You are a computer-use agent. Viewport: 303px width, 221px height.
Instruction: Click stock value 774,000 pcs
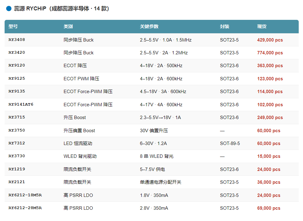pos(270,53)
